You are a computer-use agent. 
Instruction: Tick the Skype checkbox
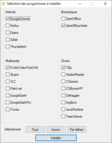[x=8, y=75]
